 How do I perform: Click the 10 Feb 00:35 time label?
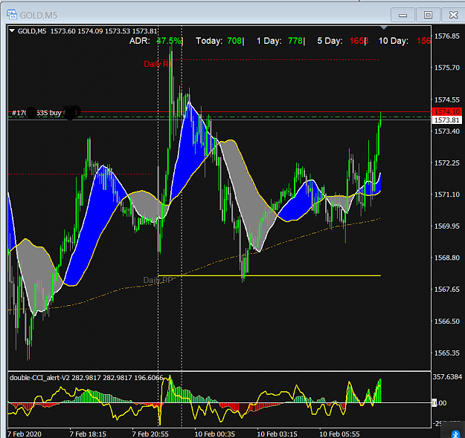[215, 434]
